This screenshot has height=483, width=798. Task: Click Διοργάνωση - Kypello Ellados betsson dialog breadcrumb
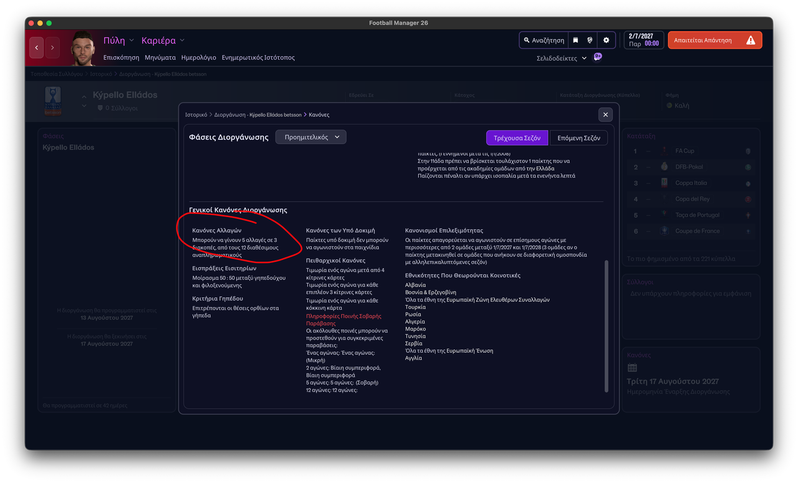[258, 115]
